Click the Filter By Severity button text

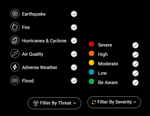pos(115,102)
